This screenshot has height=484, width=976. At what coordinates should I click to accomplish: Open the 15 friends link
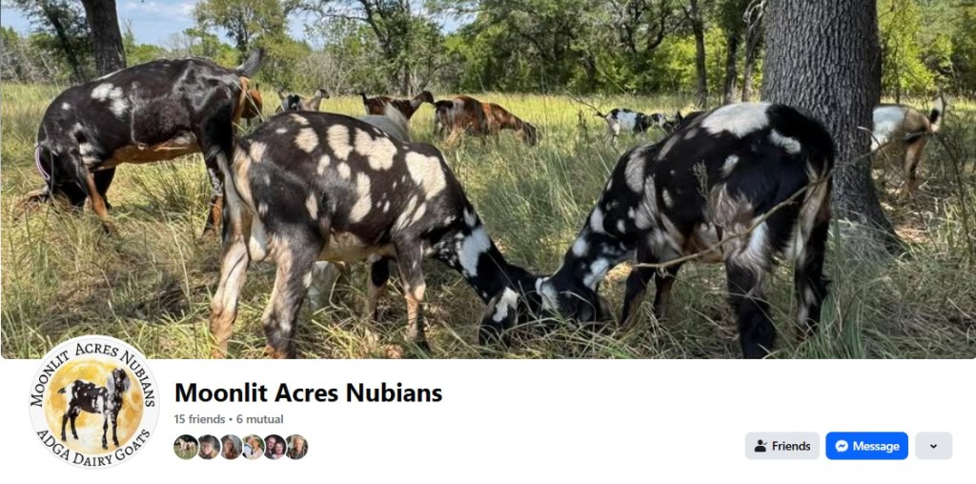(x=199, y=419)
